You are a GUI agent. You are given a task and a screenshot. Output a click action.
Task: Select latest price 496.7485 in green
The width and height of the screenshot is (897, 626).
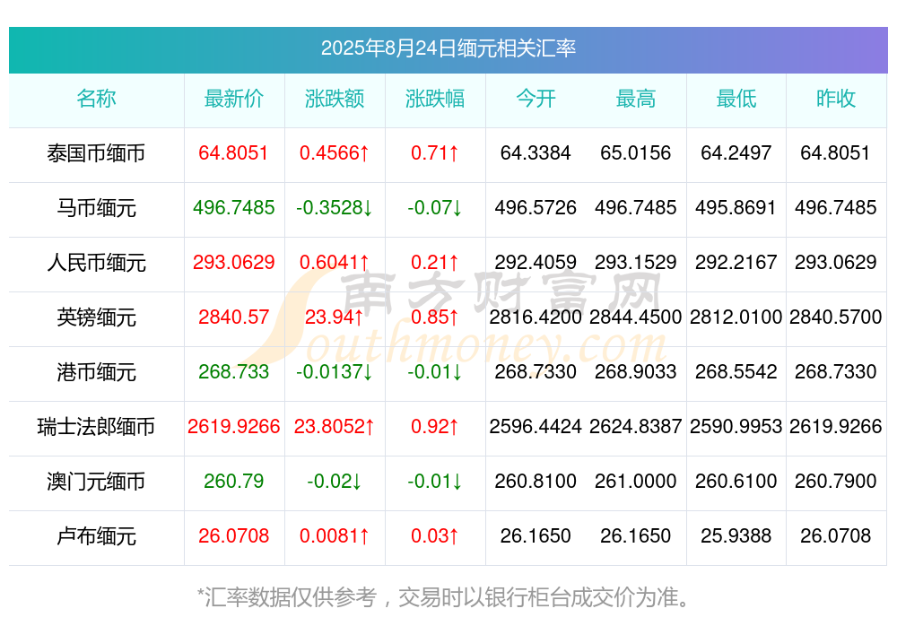point(234,207)
